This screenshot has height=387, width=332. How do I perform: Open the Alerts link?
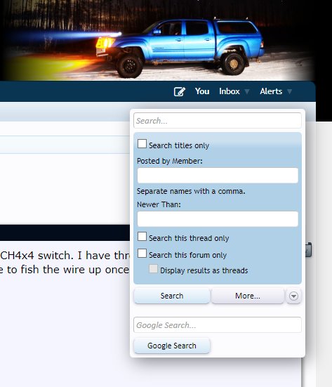click(270, 91)
